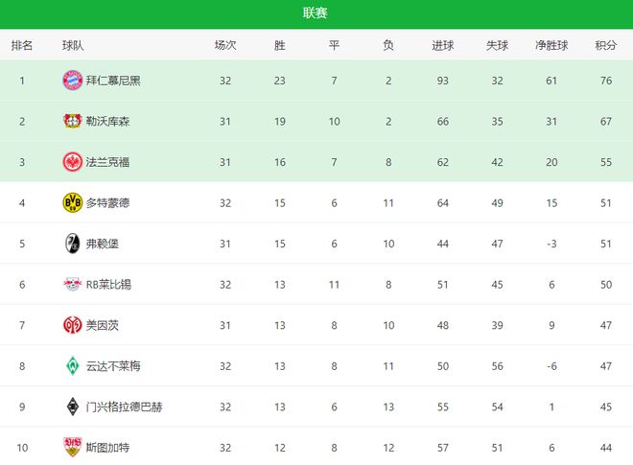
Task: Click the 积分 column header
Action: tap(606, 45)
